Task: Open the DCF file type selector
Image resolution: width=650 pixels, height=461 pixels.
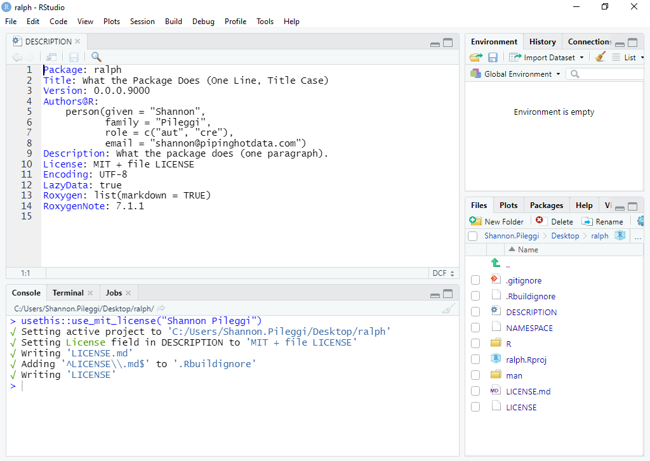Action: click(443, 273)
